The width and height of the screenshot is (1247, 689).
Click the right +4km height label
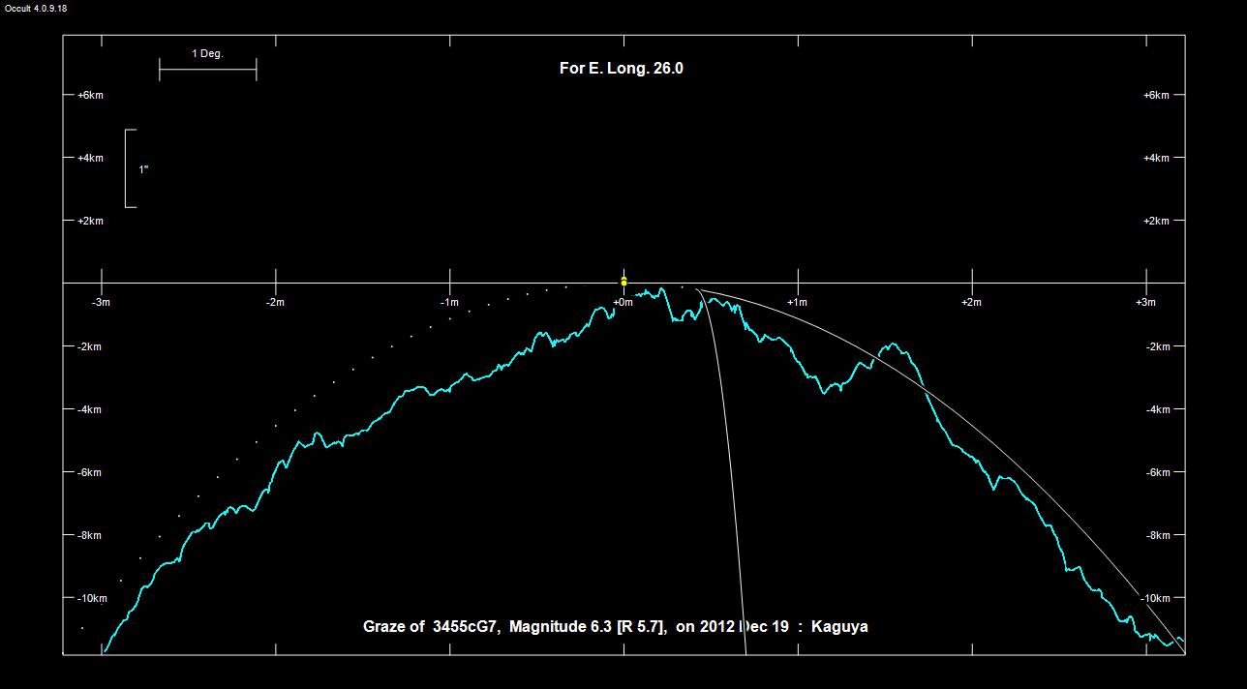[x=1156, y=158]
